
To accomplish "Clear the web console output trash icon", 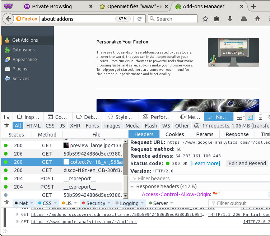I will (x=6, y=203).
